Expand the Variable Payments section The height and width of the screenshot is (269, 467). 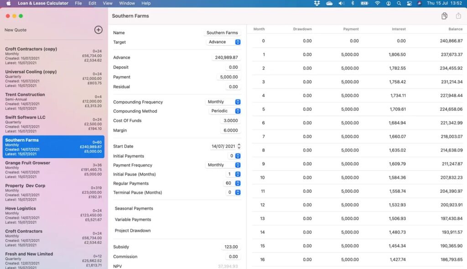click(x=133, y=219)
